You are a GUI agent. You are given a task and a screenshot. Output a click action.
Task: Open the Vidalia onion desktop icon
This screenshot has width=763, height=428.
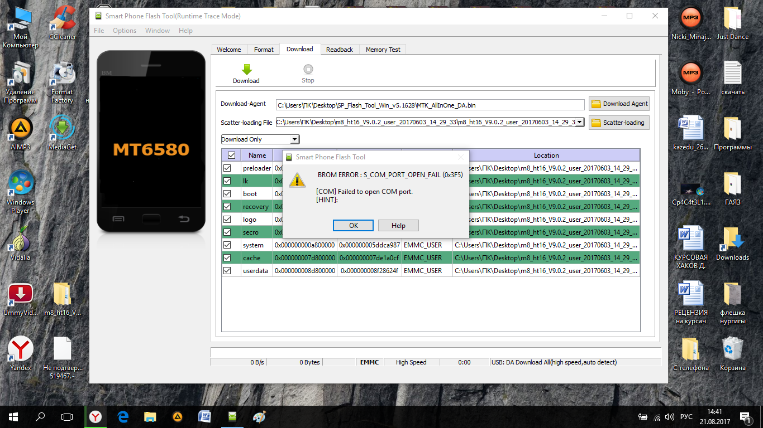21,241
